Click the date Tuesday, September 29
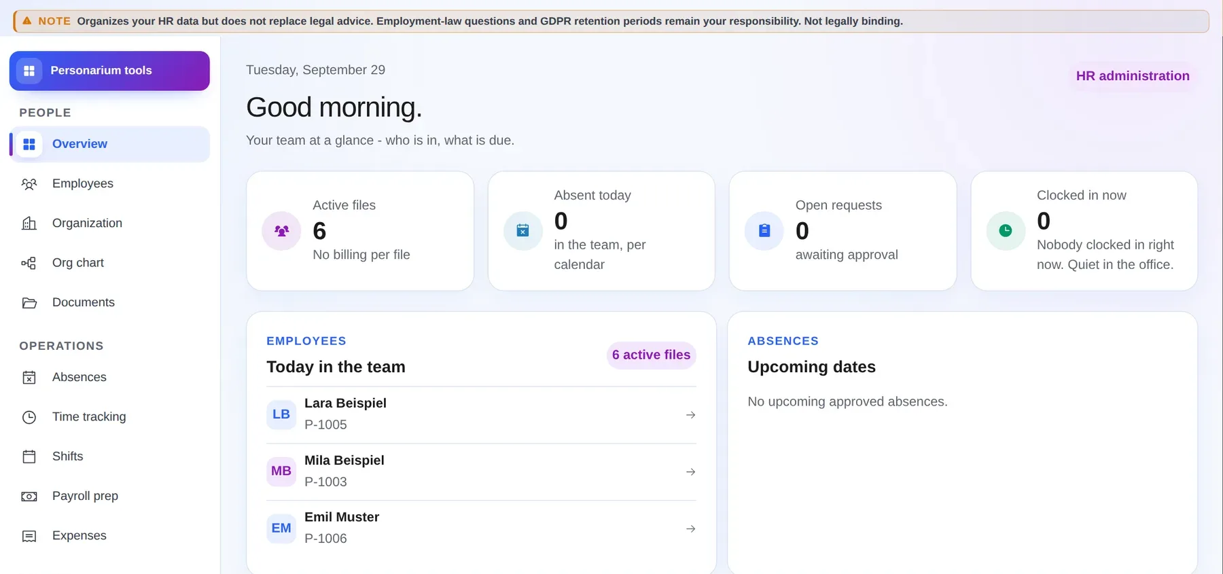Screen dimensions: 1223x574 click(x=315, y=70)
